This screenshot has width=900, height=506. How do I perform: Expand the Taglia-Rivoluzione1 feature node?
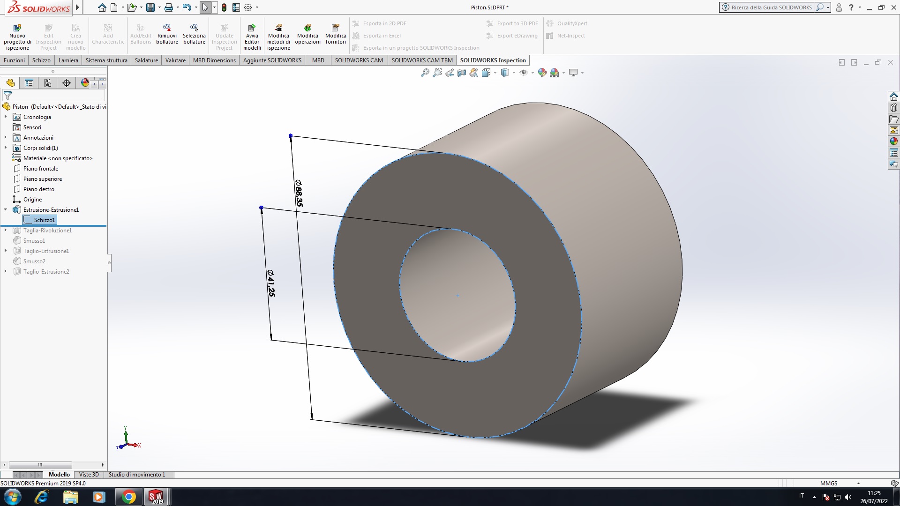click(x=6, y=231)
